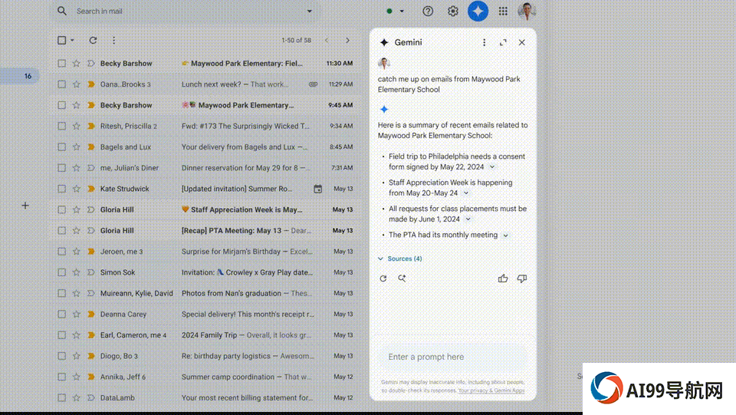Go to newer emails page
This screenshot has width=736, height=415.
coord(327,41)
